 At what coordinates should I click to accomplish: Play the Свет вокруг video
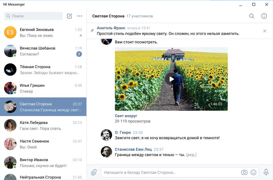[x=171, y=79]
